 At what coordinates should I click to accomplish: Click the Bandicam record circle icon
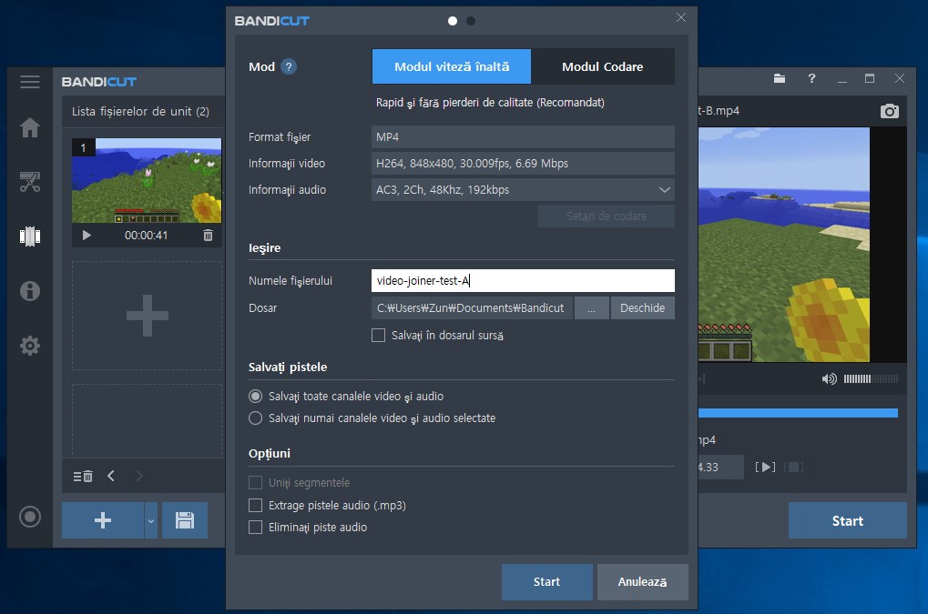click(29, 517)
